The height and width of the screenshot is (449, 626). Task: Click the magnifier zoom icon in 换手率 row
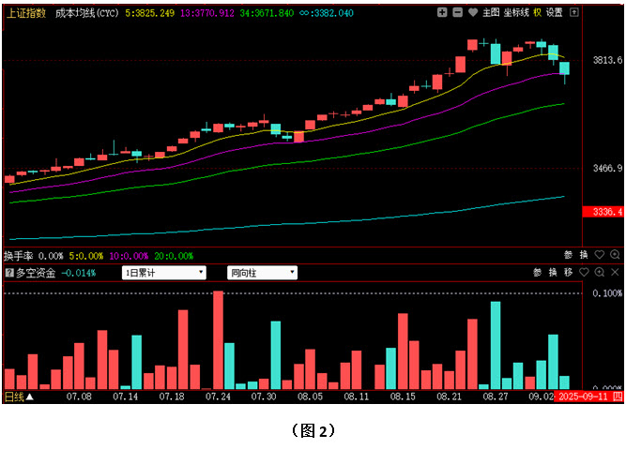[x=615, y=254]
